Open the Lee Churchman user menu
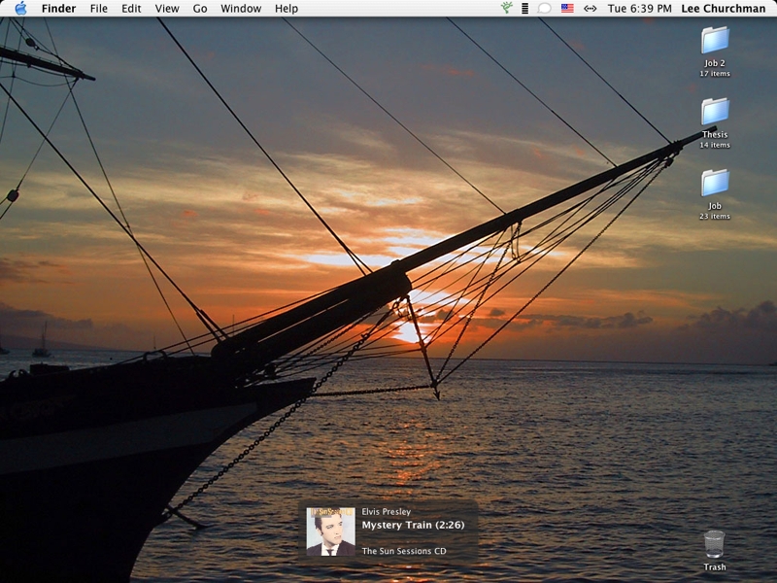777x583 pixels. 722,9
